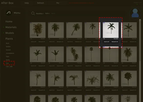
Task: Select the Palm subcategory in sidebar
Action: pyautogui.click(x=8, y=56)
